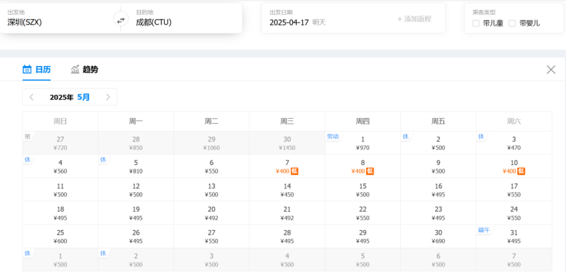Select Thursday May 29 priced ¥495
Screen dimensions: 566x273
(x=363, y=236)
